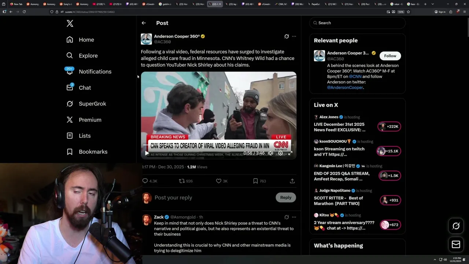Click the X logo icon

[70, 23]
